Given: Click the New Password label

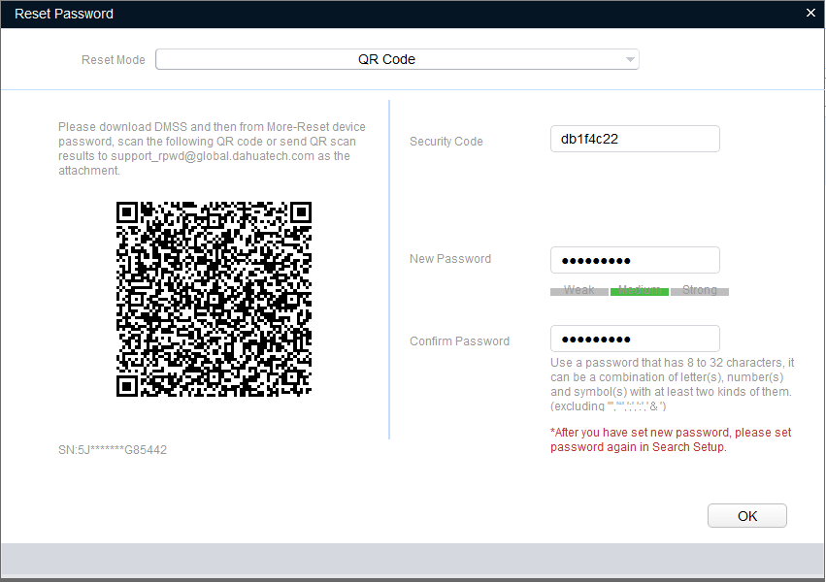Looking at the screenshot, I should click(x=449, y=259).
